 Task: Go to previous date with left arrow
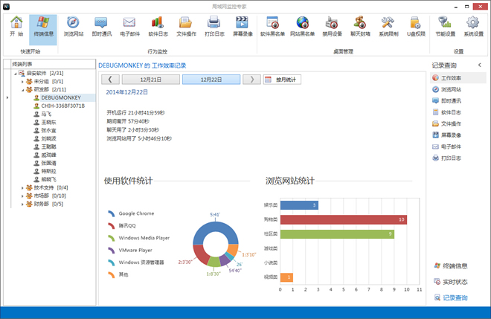[x=109, y=80]
